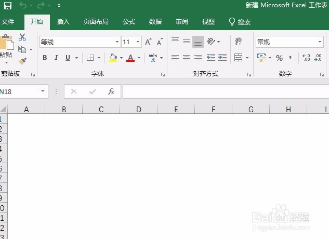
Task: Open the Copy options dropdown arrow
Action: pos(31,50)
